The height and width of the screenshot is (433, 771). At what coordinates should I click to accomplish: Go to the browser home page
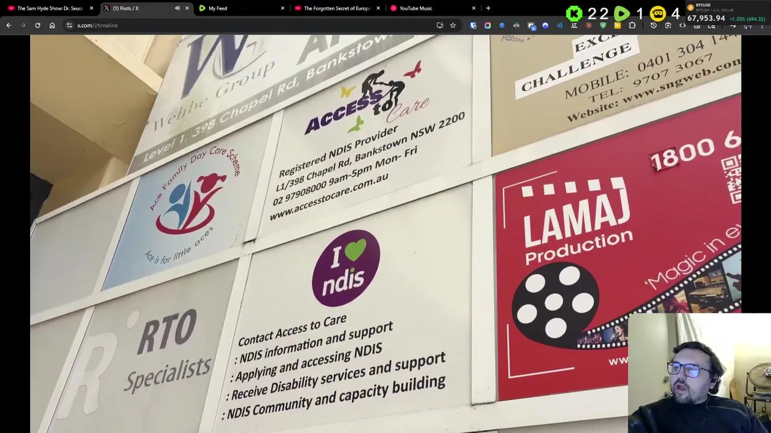coord(52,25)
